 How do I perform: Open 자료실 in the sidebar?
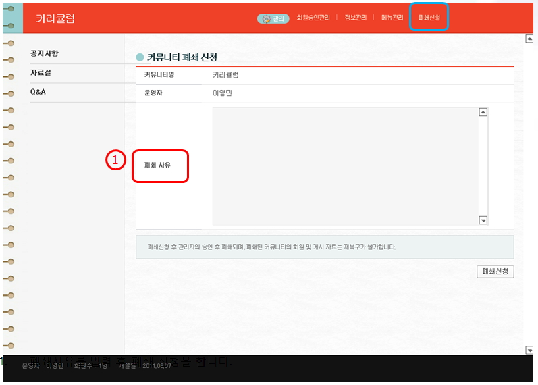click(x=41, y=72)
